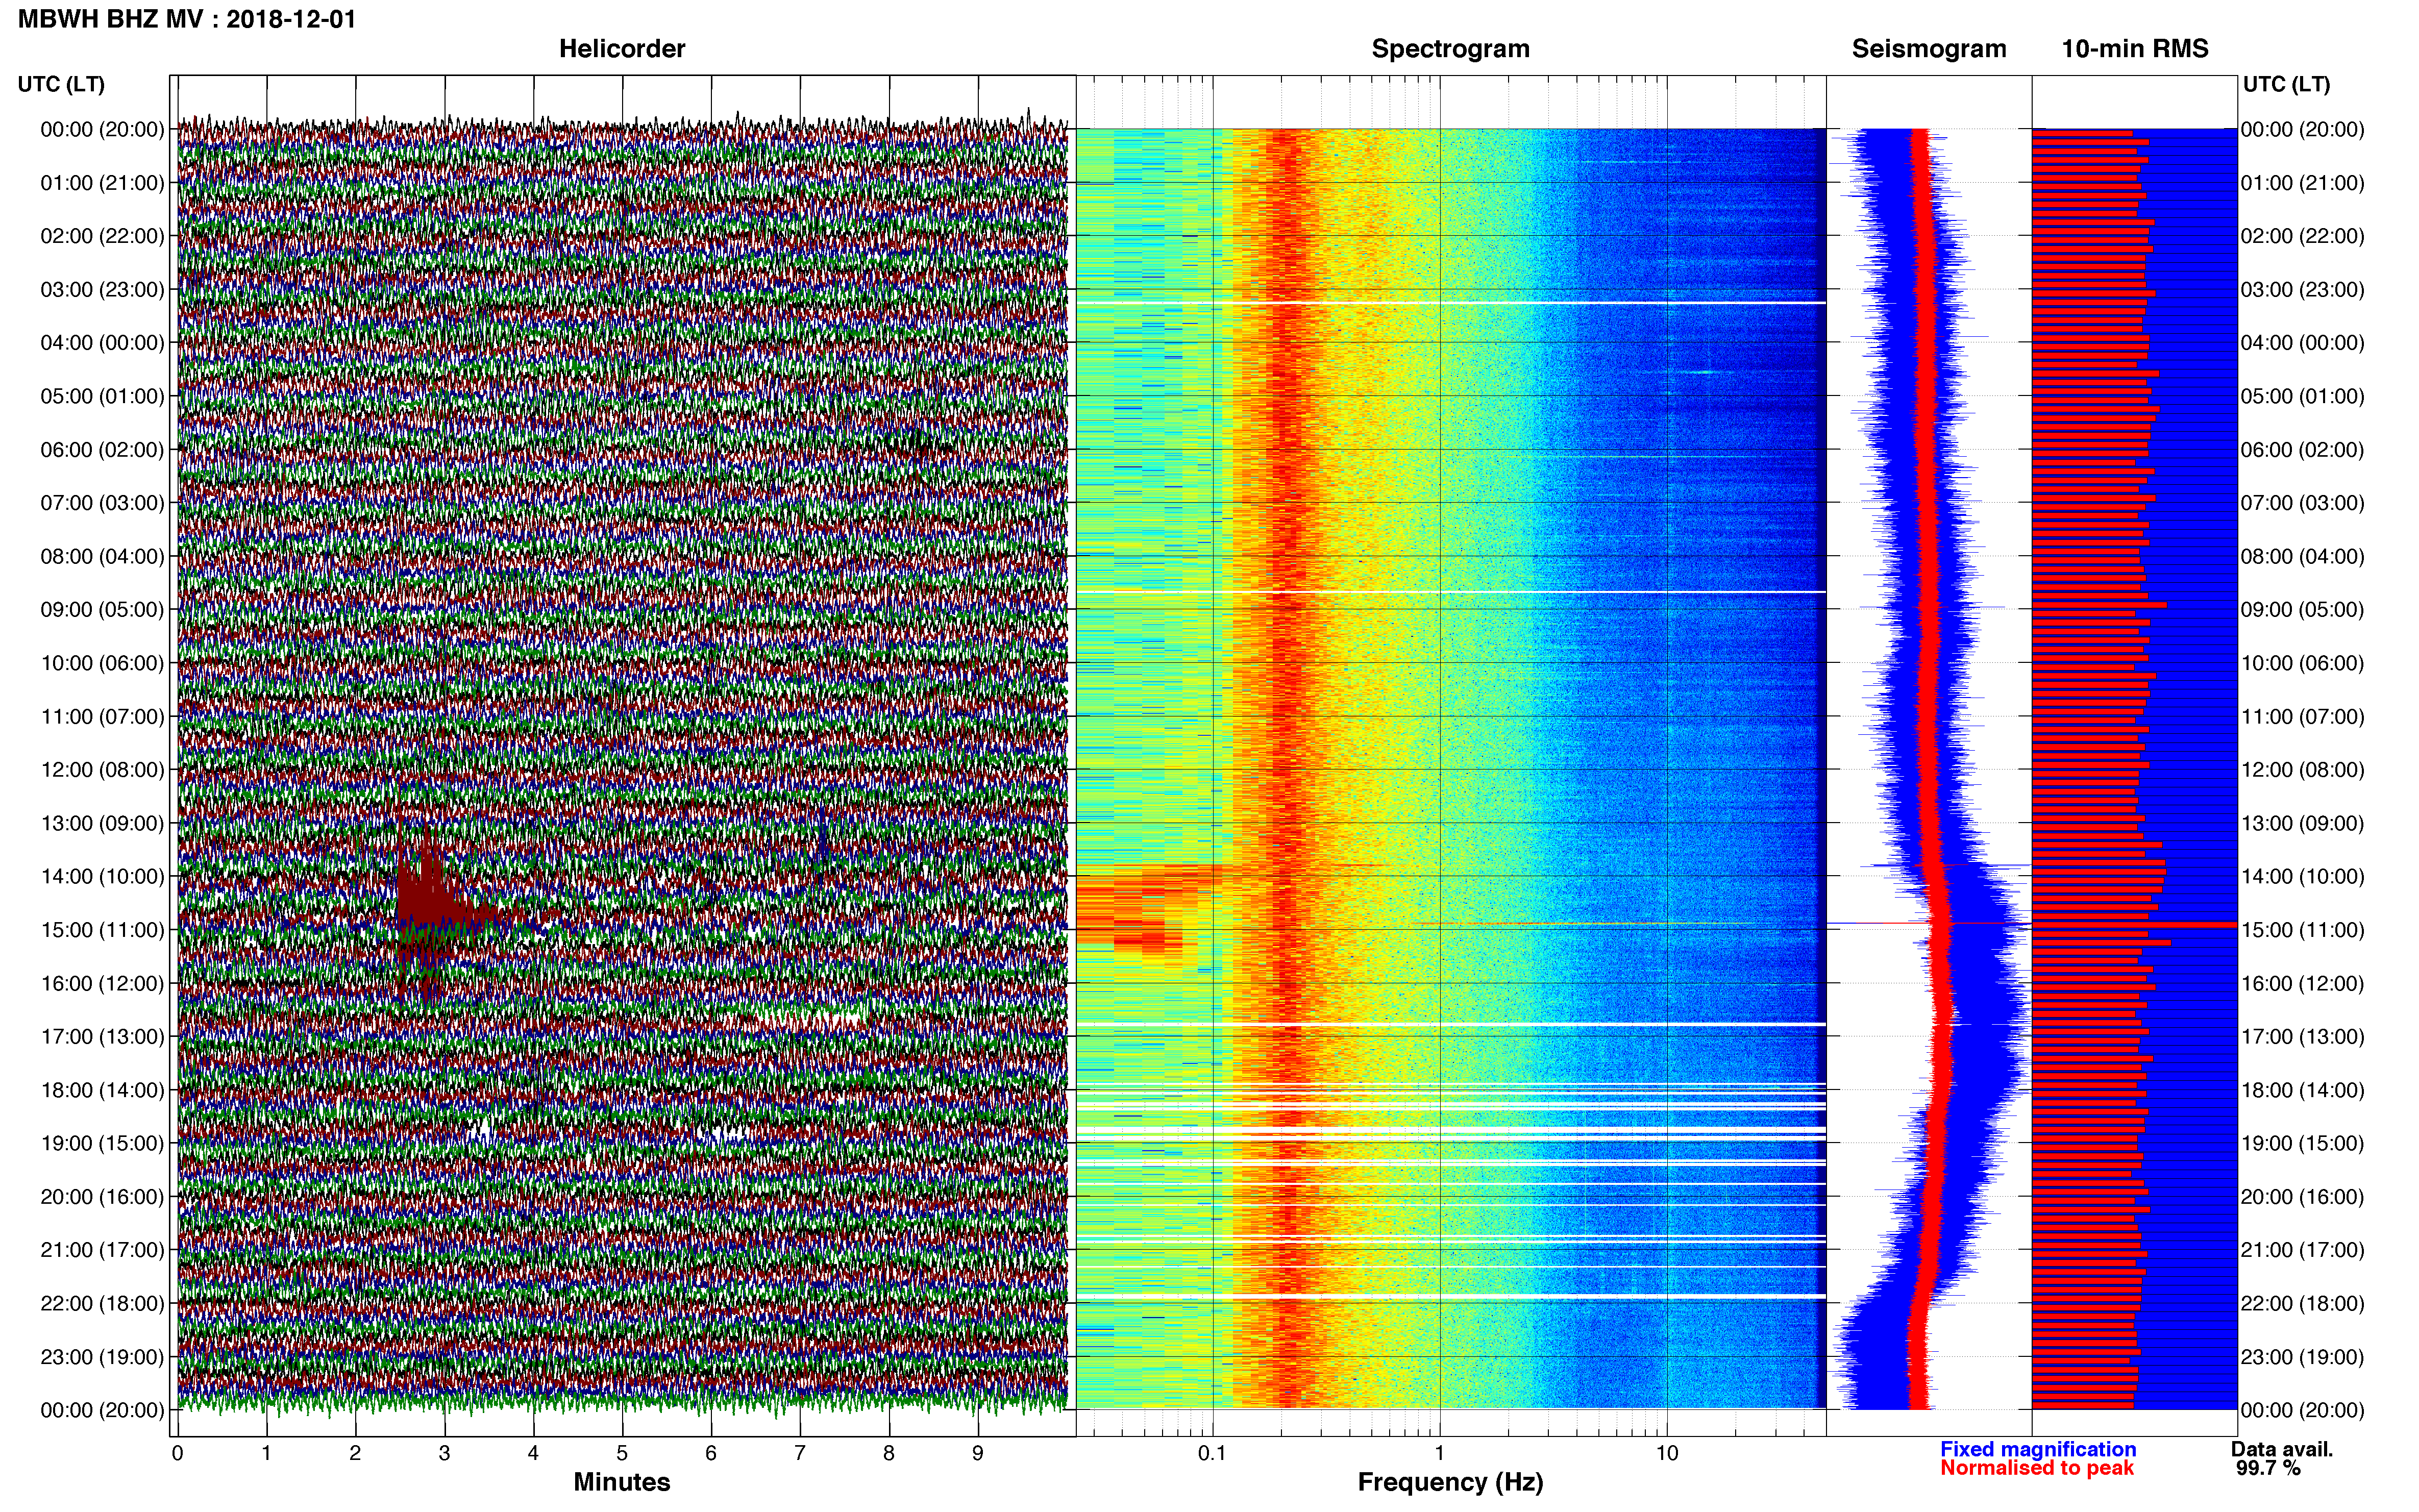Click the '0' tick on the Minutes axis

pos(177,1454)
